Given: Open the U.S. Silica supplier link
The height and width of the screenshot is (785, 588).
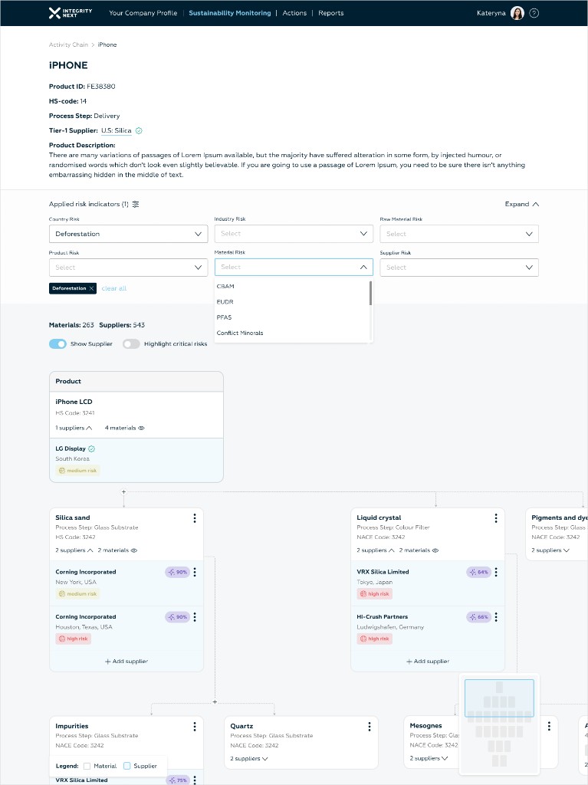Looking at the screenshot, I should [117, 130].
